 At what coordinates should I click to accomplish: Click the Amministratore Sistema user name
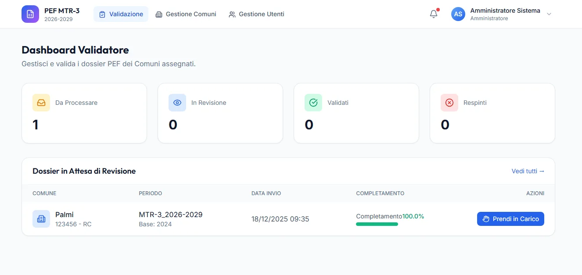505,11
